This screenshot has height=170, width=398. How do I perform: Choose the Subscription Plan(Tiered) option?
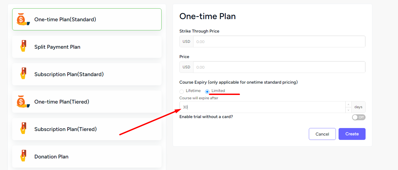pyautogui.click(x=87, y=129)
